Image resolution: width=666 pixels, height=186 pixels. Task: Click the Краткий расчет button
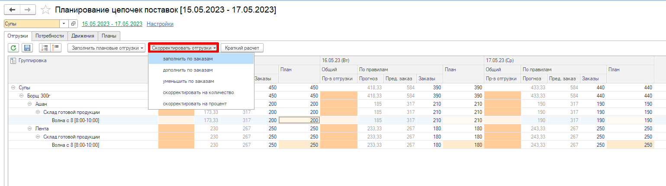(x=242, y=48)
